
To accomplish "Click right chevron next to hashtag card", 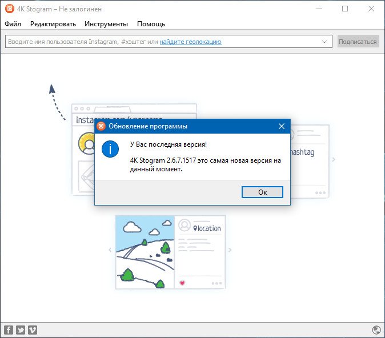I will pos(334,159).
